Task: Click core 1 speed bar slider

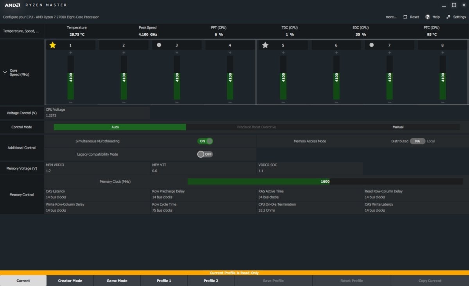Action: (71, 77)
